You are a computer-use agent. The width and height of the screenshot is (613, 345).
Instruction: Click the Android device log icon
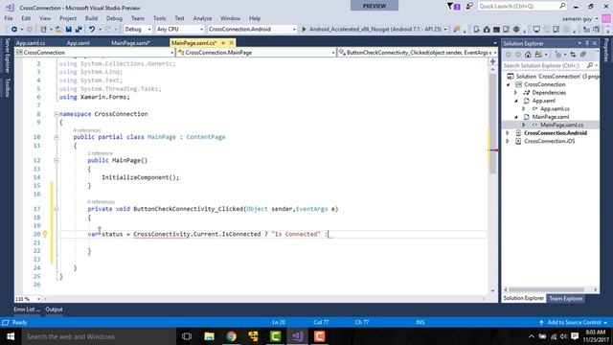[496, 30]
